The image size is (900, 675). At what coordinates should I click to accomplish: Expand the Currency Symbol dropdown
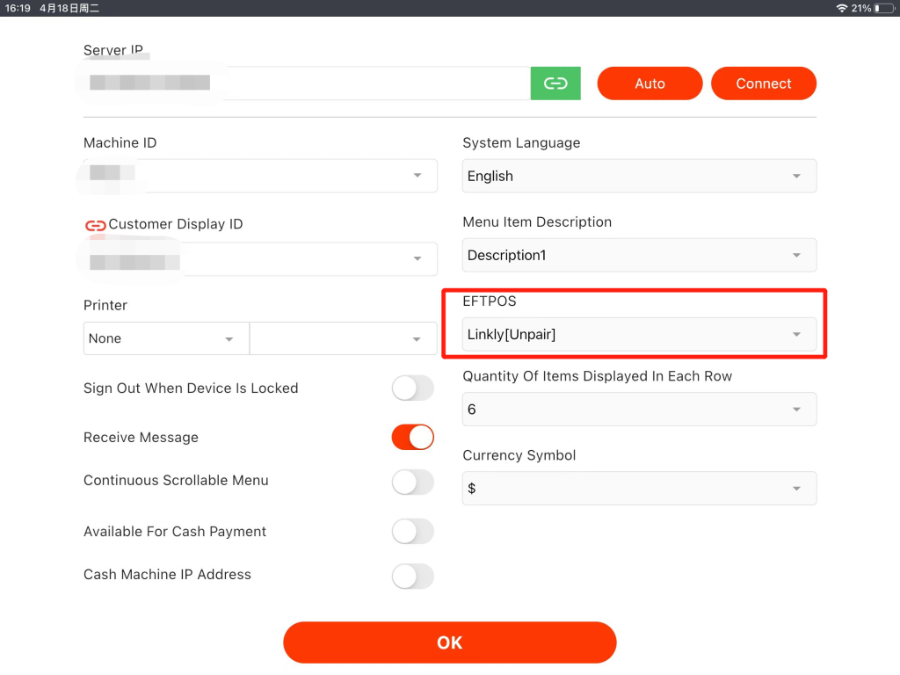click(639, 489)
